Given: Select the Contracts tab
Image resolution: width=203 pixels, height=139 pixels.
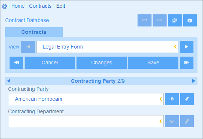Looking at the screenshot, I should pos(34,32).
